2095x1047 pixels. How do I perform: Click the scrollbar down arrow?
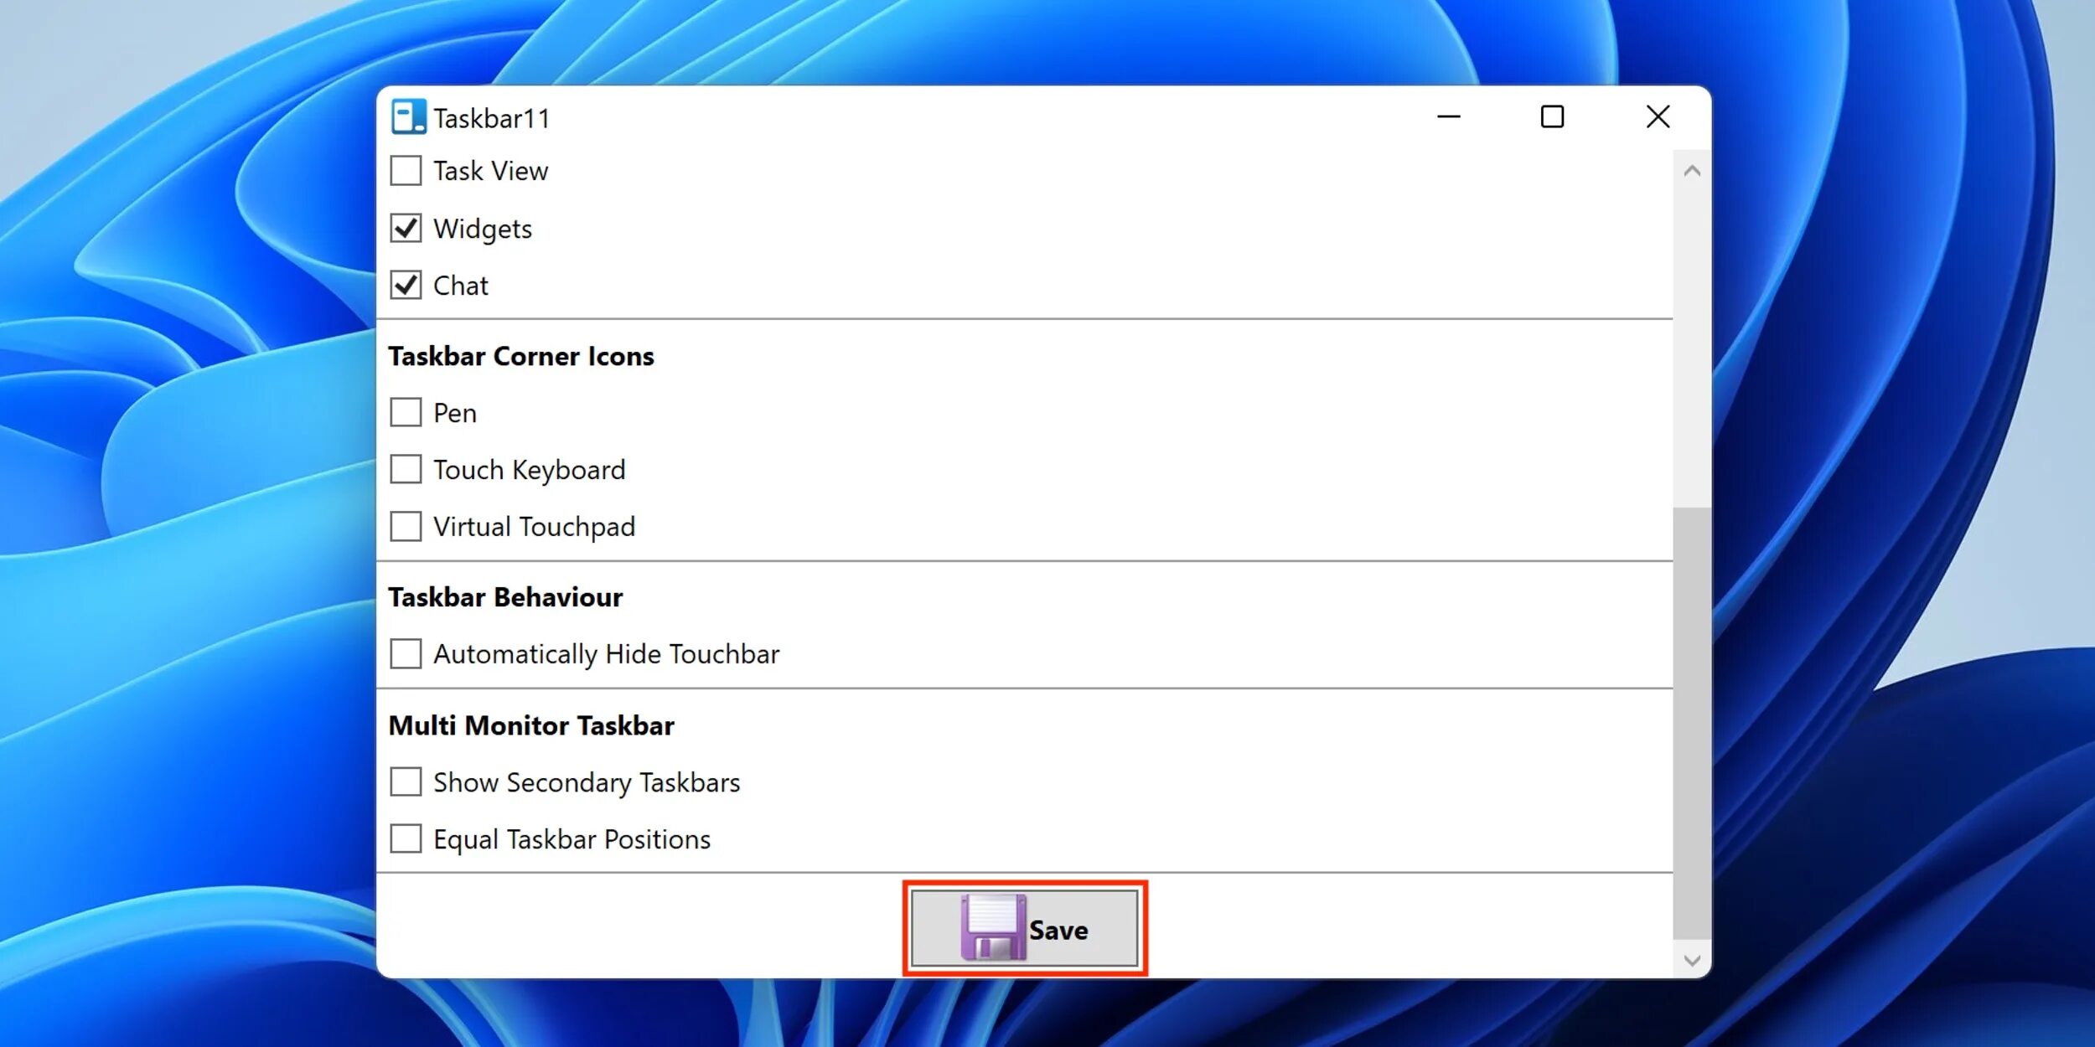click(1691, 960)
